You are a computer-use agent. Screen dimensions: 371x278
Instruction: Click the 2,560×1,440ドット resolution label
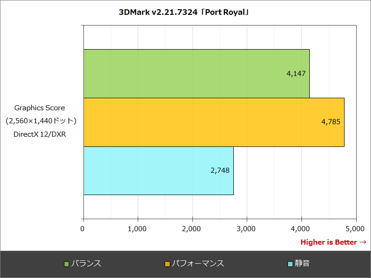pyautogui.click(x=41, y=120)
